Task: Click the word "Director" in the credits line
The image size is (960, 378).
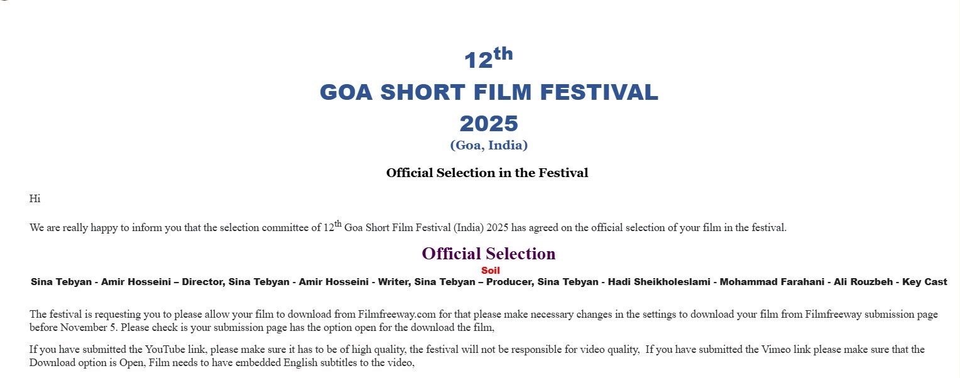Action: (x=203, y=282)
